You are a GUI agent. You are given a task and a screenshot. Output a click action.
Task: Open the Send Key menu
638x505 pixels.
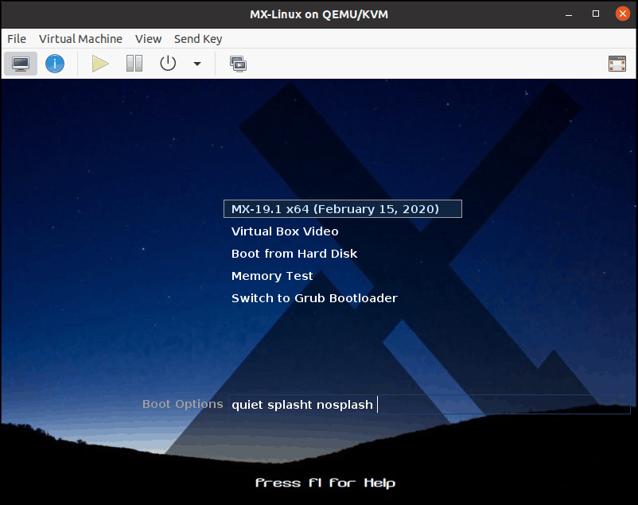click(198, 39)
